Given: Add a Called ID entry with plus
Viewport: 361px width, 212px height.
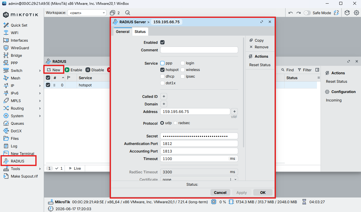Looking at the screenshot, I should coord(164,97).
